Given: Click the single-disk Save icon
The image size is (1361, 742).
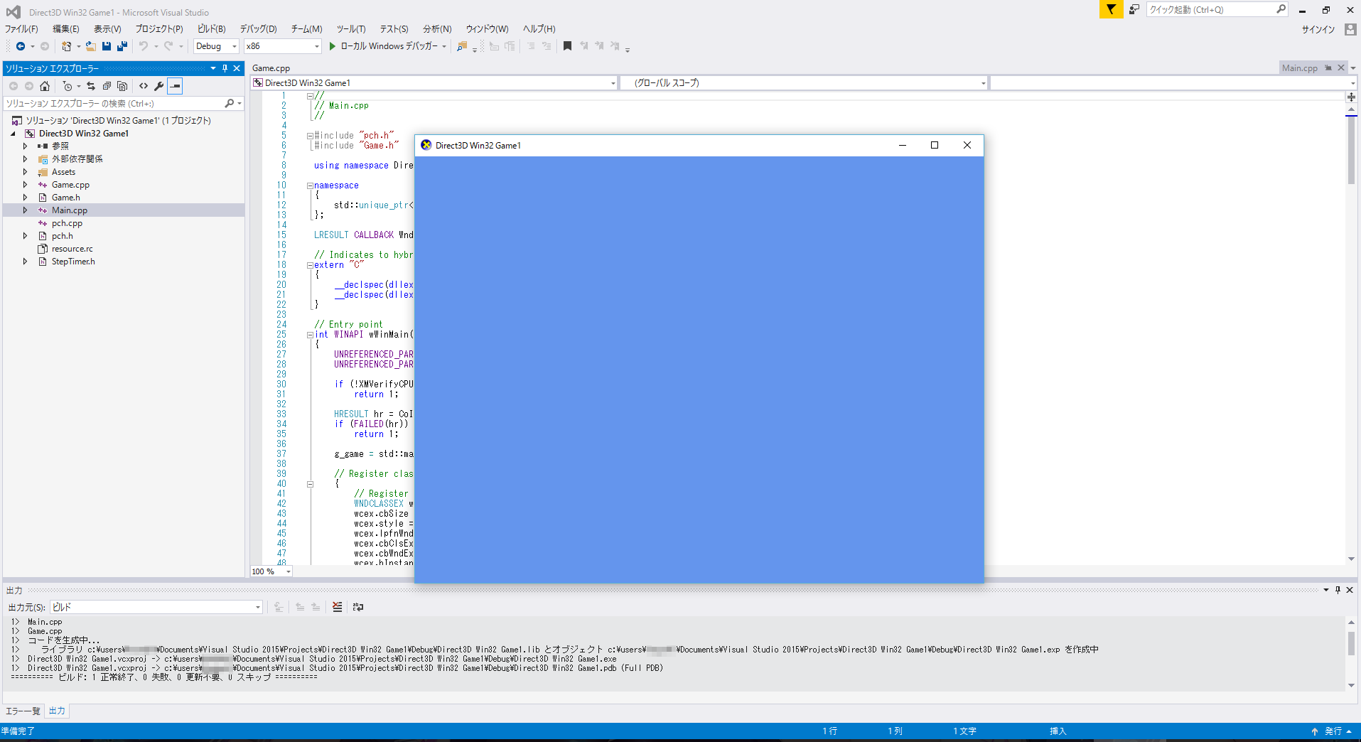Looking at the screenshot, I should pyautogui.click(x=107, y=46).
